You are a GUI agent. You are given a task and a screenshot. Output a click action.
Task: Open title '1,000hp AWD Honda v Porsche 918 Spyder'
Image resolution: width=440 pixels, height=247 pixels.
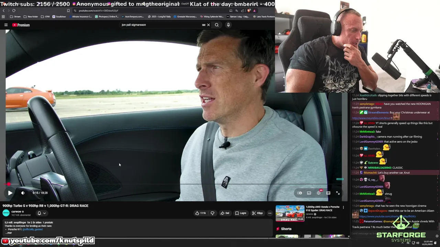pyautogui.click(x=322, y=209)
